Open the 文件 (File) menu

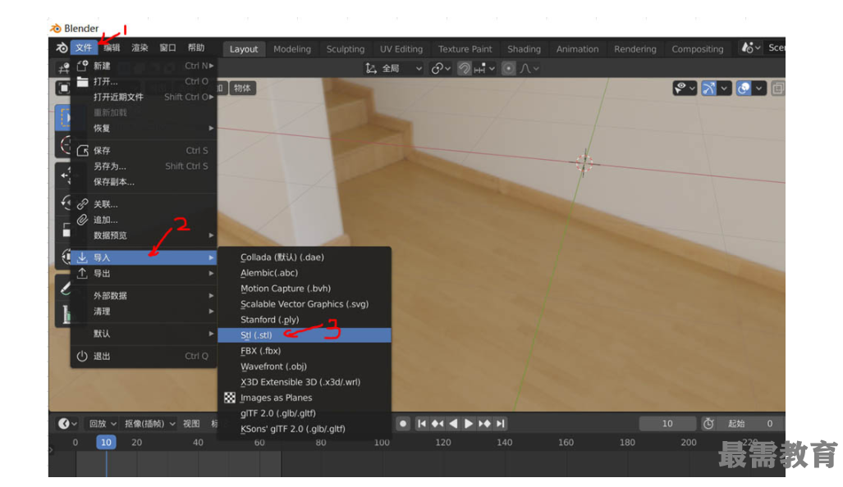point(84,48)
